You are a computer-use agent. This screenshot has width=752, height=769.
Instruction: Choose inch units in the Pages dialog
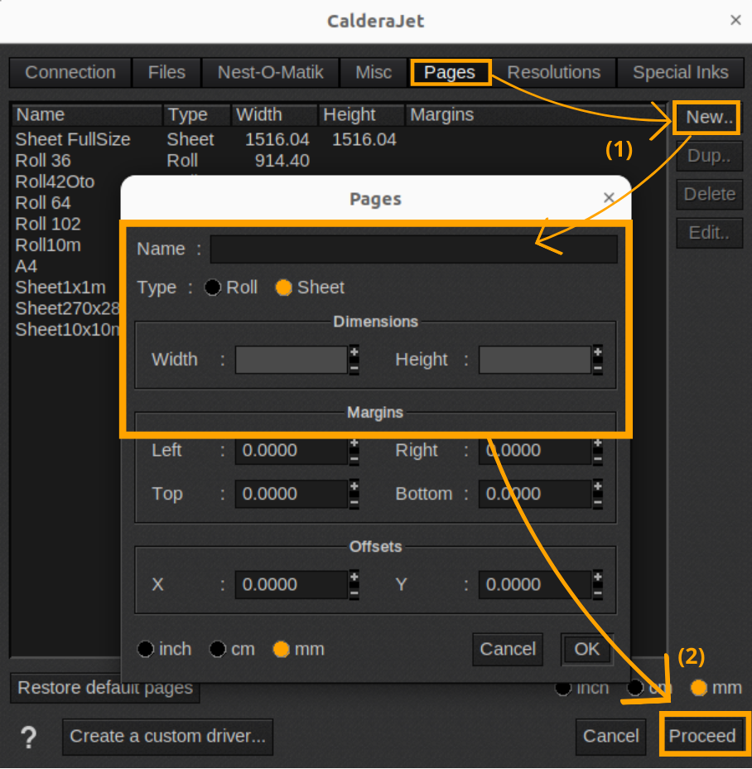click(146, 649)
